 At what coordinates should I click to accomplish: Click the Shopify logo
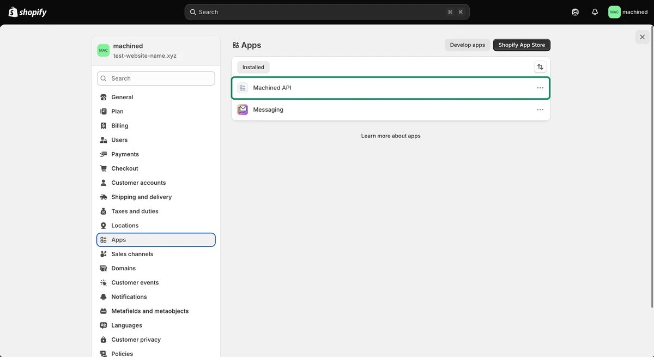28,12
